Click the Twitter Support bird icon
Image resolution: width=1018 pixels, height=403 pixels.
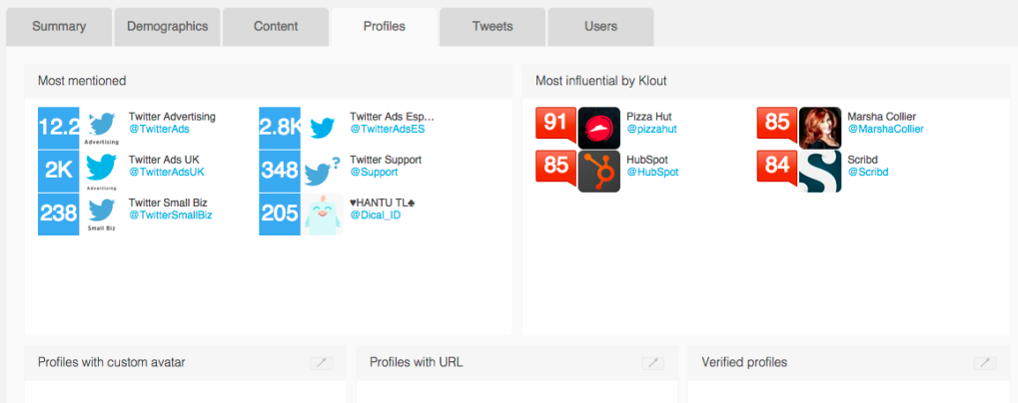[323, 172]
